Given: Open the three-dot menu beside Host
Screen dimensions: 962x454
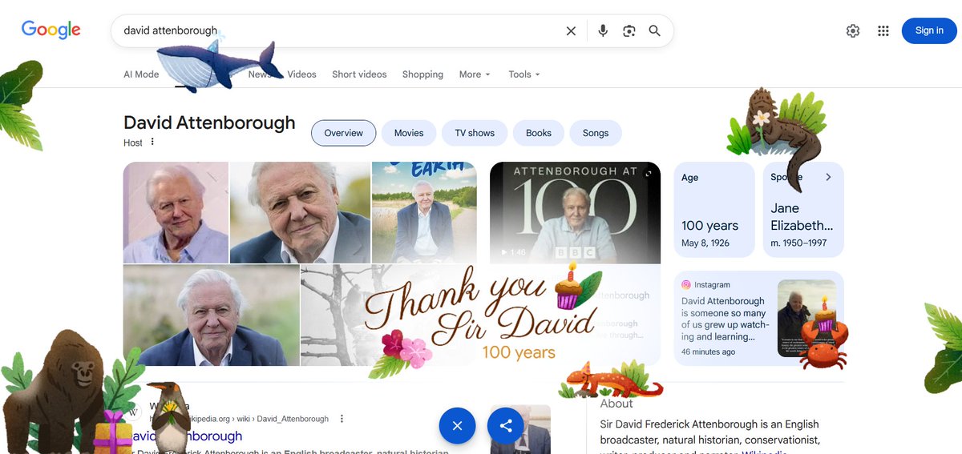Looking at the screenshot, I should tap(152, 143).
